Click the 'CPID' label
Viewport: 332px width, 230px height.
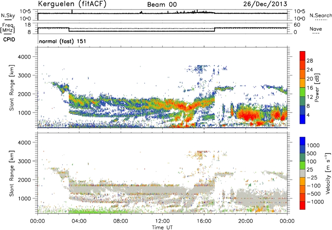(9, 39)
